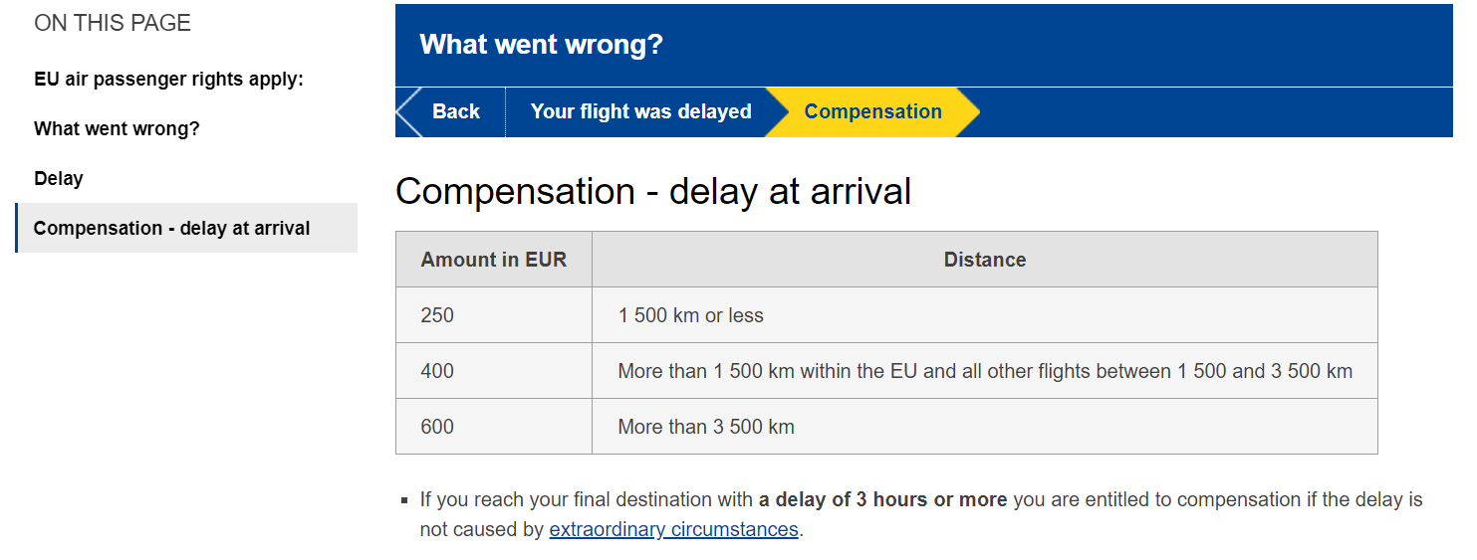Image resolution: width=1477 pixels, height=560 pixels.
Task: Click bold text 'a delay of 3 hours or more'
Action: pyautogui.click(x=882, y=499)
